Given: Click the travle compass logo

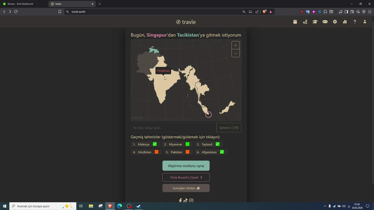Looking at the screenshot, I should click(178, 22).
